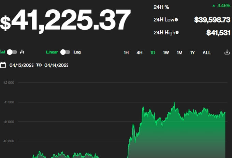232x158 pixels.
Task: Click the 40 500 axis label
Action: (x=9, y=141)
